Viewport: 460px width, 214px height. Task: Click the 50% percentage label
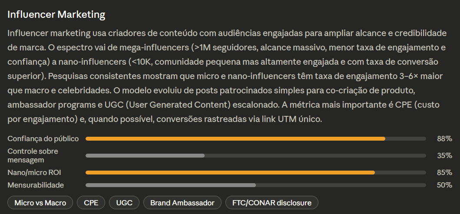(x=444, y=185)
